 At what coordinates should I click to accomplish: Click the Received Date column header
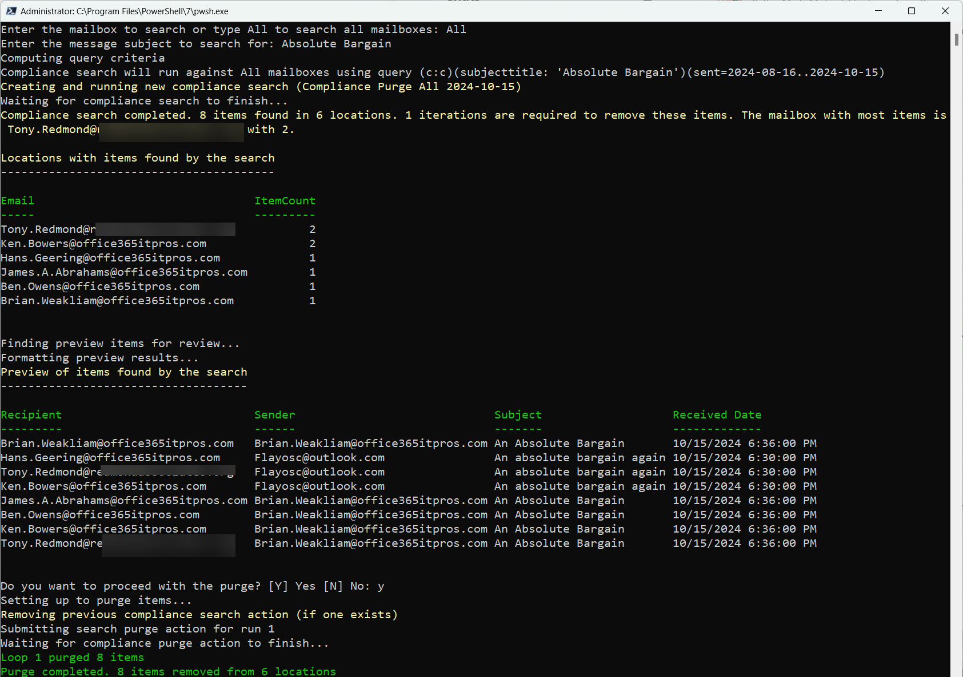tap(717, 414)
